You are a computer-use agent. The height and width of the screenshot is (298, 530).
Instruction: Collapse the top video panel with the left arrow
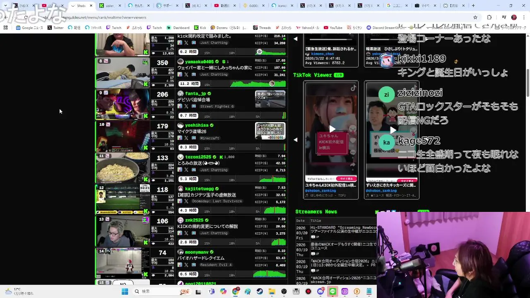click(296, 39)
